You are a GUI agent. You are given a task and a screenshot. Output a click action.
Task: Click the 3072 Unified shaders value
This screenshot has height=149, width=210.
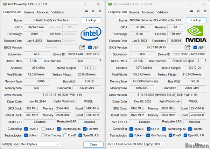[x=144, y=68]
